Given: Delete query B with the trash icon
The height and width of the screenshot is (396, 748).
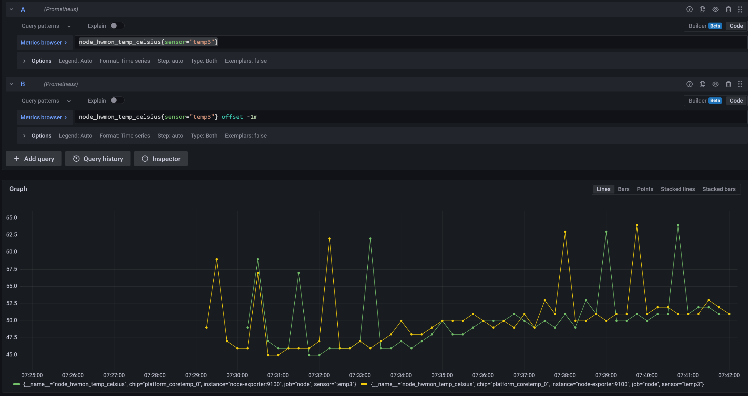Looking at the screenshot, I should pos(728,84).
